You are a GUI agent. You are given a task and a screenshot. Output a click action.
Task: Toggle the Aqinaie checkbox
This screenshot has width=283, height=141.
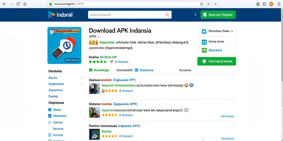tap(50, 122)
